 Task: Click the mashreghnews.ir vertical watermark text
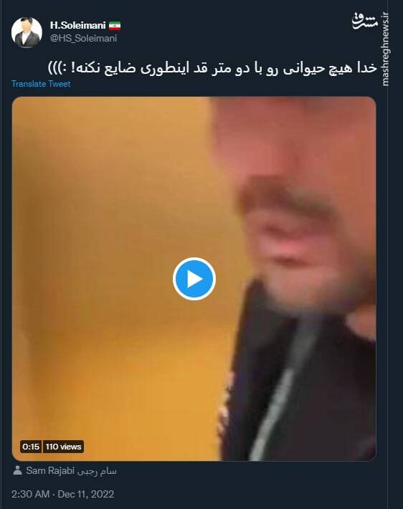386,49
